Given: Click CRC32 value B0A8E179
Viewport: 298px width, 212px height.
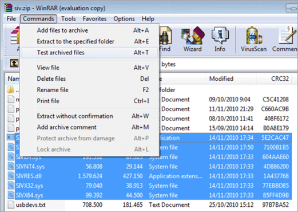Looking at the screenshot, I should click(x=276, y=128).
